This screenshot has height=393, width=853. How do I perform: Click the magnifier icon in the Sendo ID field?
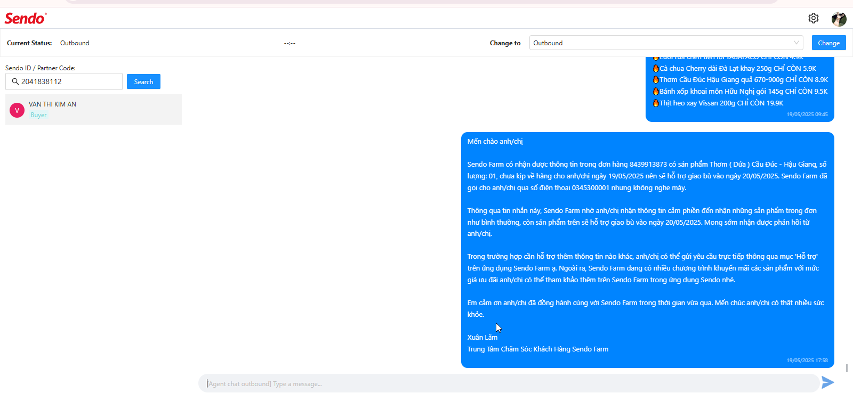(x=15, y=81)
